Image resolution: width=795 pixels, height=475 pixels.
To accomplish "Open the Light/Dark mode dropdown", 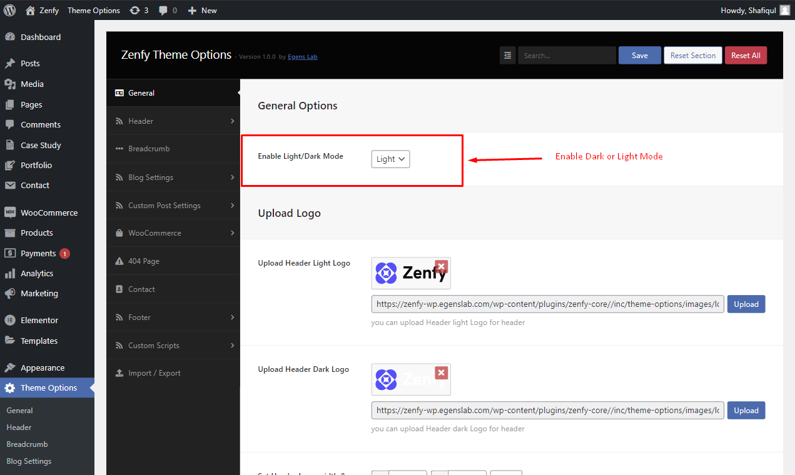I will 390,159.
